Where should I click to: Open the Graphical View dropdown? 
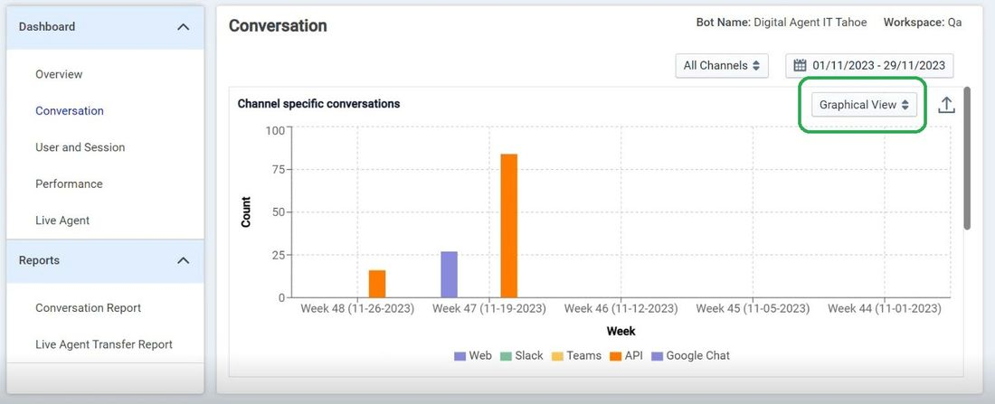[864, 105]
